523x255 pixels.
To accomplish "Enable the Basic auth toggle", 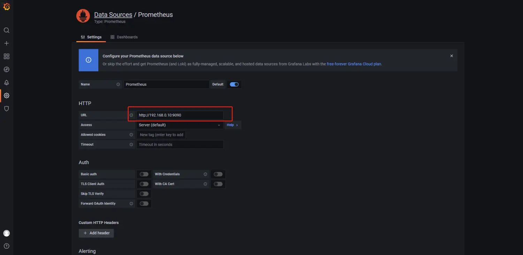I will (144, 174).
